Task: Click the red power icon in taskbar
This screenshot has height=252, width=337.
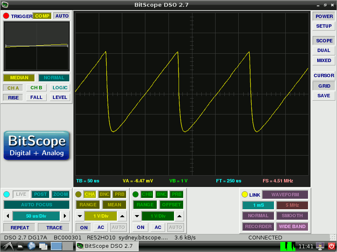Action: tap(331, 246)
